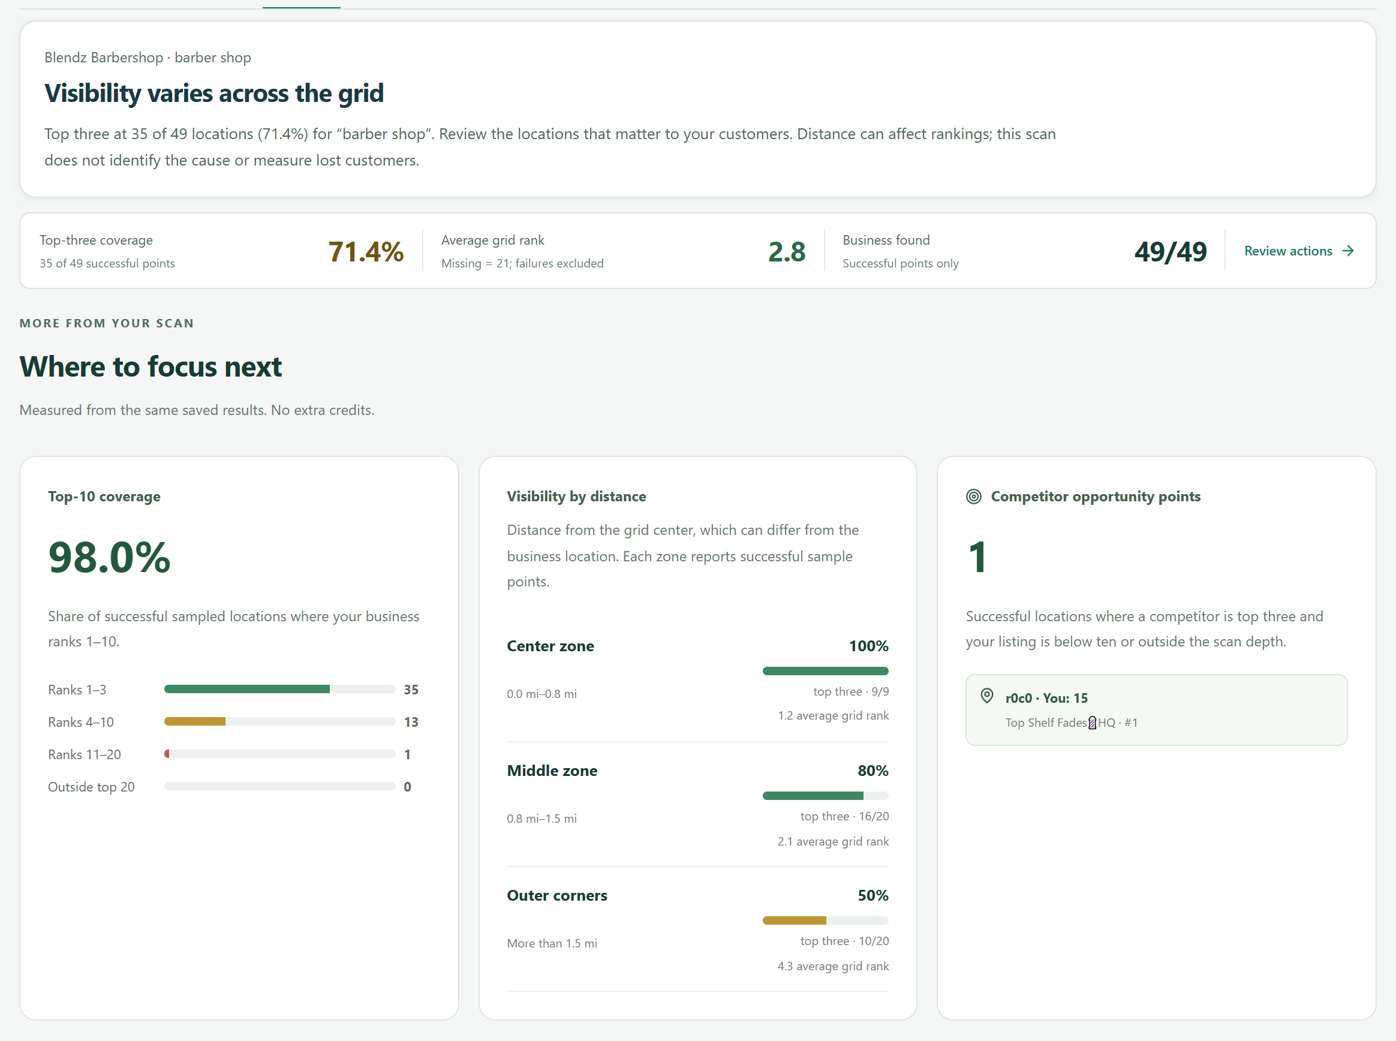The width and height of the screenshot is (1396, 1041).
Task: Click the Middle zone 80% bar
Action: click(x=825, y=796)
